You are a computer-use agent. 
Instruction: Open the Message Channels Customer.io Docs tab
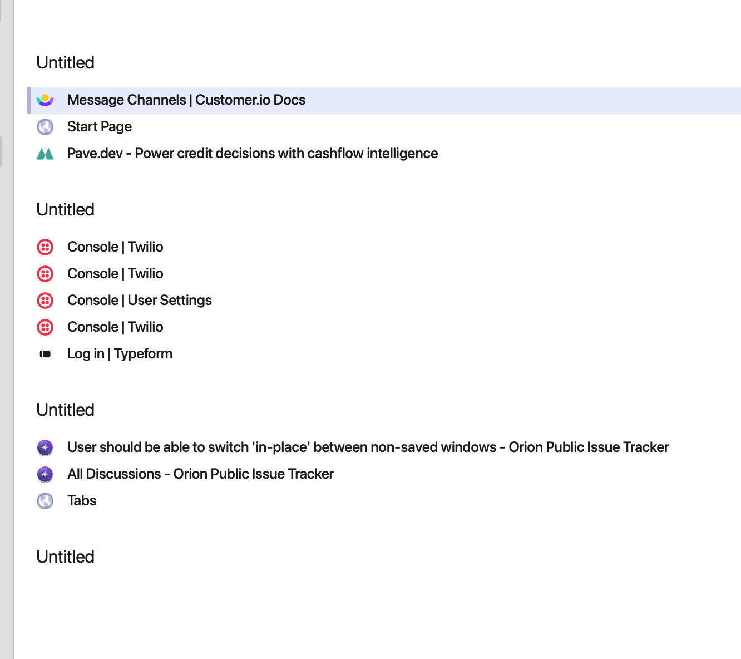[x=186, y=100]
